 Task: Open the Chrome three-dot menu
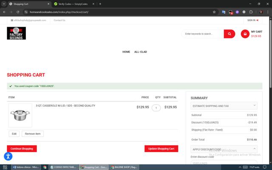pos(268,12)
